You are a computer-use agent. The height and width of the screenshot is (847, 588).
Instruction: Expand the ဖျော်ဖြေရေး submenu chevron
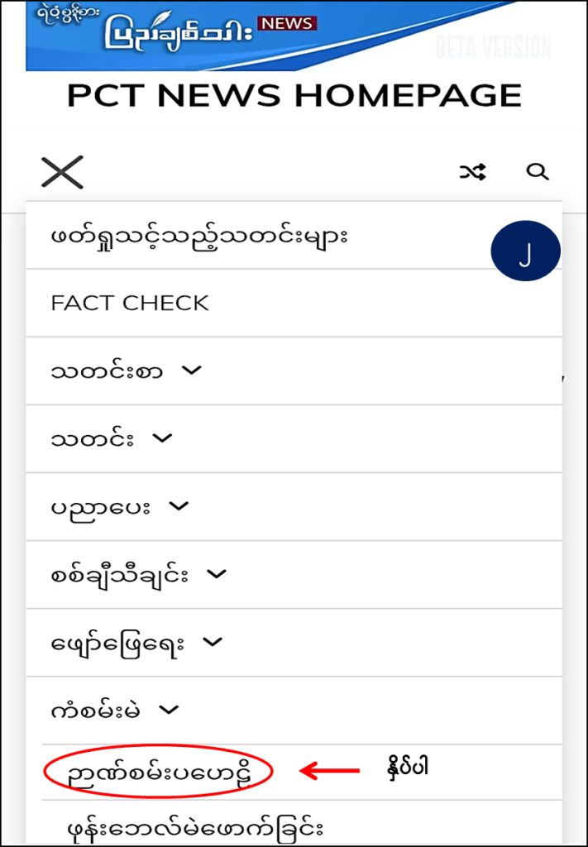(212, 641)
